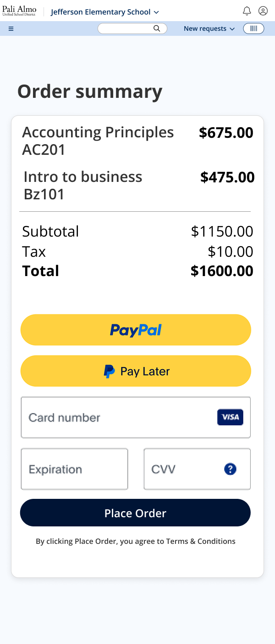Choose the Pay Later option

[136, 371]
